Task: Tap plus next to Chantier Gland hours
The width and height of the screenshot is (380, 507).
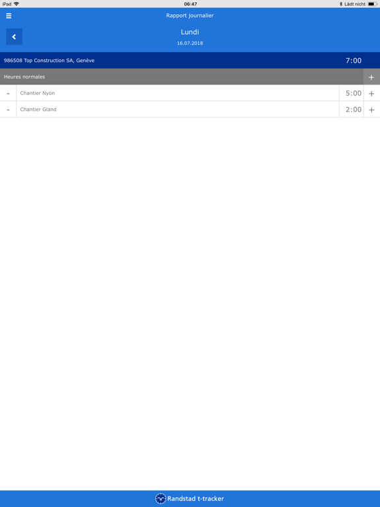Action: coord(371,110)
